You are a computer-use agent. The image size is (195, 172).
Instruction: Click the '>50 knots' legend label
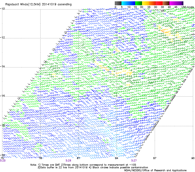pyautogui.click(x=187, y=7)
